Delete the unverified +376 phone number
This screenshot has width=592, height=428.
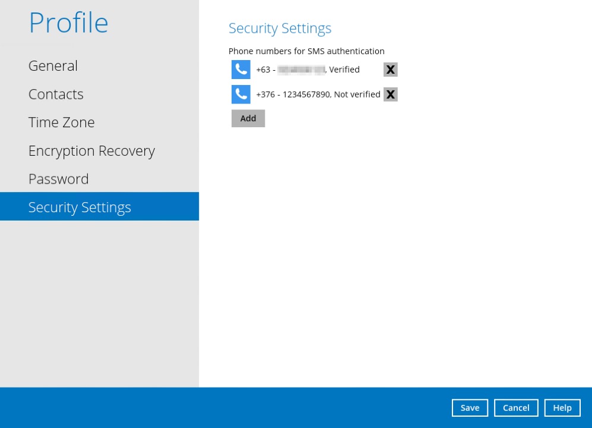[390, 95]
